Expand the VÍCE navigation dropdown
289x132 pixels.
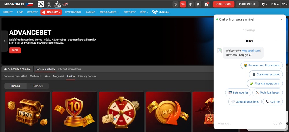tap(144, 12)
